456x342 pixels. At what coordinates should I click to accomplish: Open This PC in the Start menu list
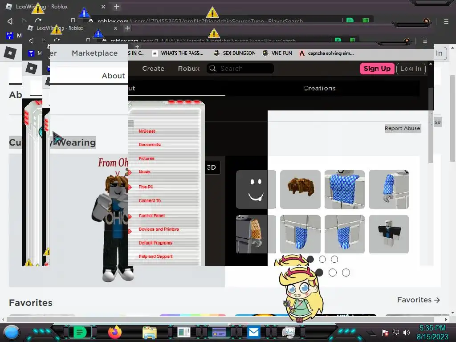coord(146,187)
